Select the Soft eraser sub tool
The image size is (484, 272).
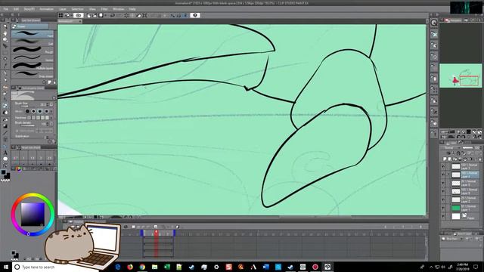33,42
